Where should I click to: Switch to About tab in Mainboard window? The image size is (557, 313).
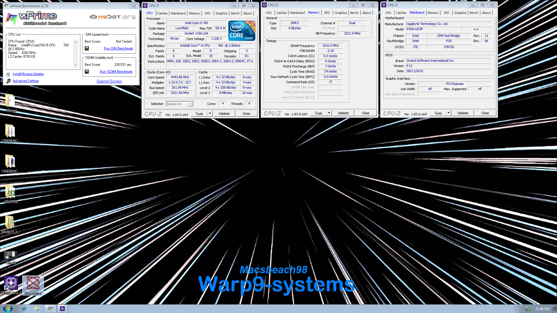point(486,13)
